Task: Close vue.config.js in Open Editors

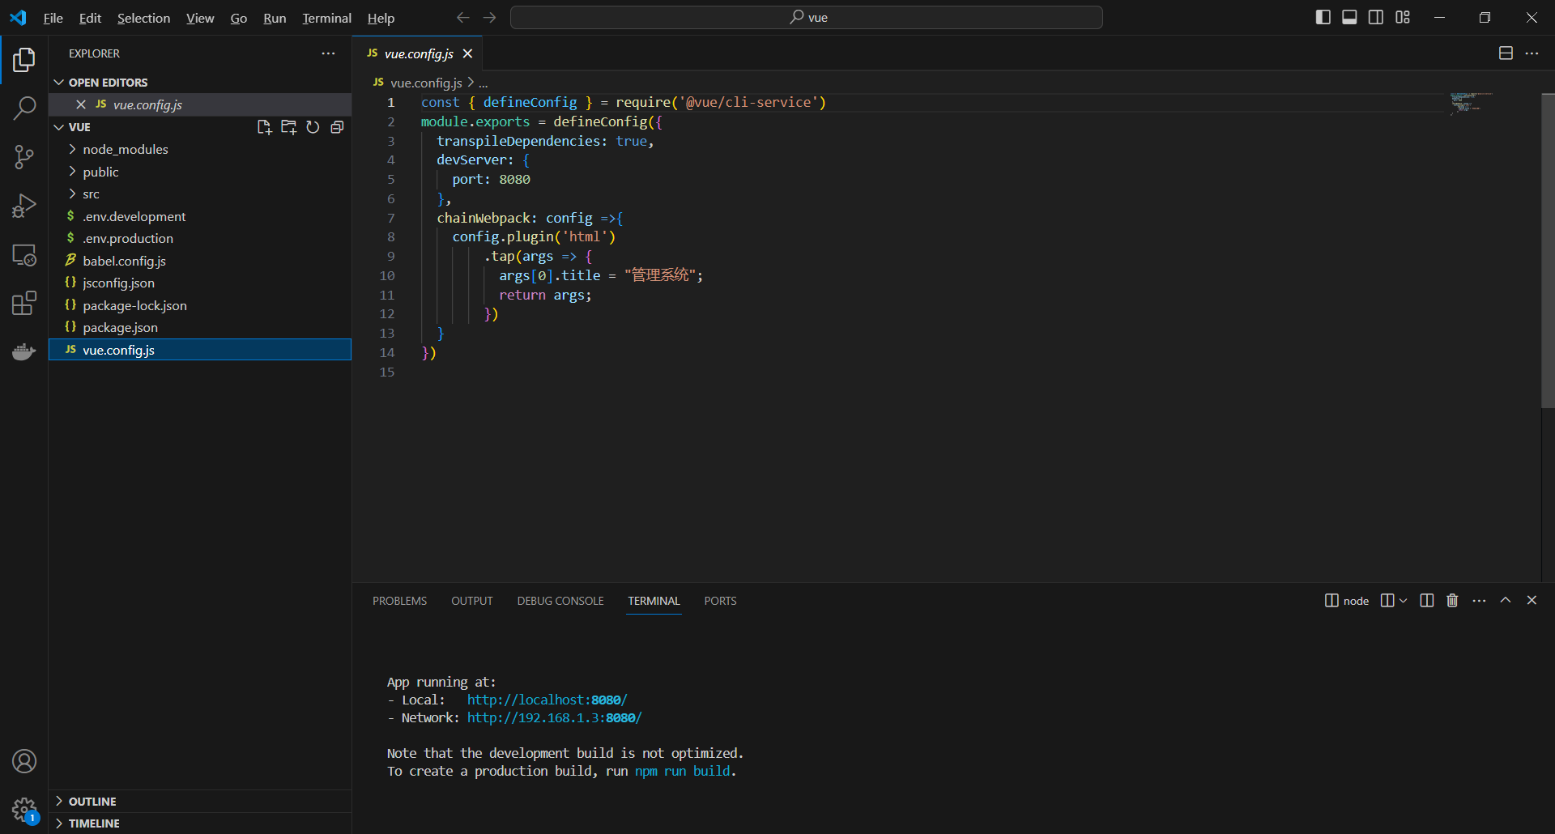Action: (81, 104)
